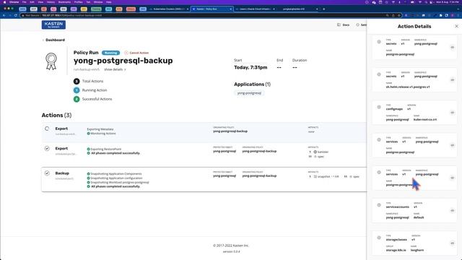The height and width of the screenshot is (260, 462).
Task: Click status circle on secrets postgres-postgresql card
Action: pos(379,42)
